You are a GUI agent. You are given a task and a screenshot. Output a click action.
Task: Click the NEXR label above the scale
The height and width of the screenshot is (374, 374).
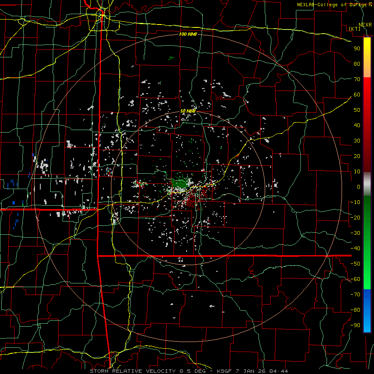[x=365, y=25]
